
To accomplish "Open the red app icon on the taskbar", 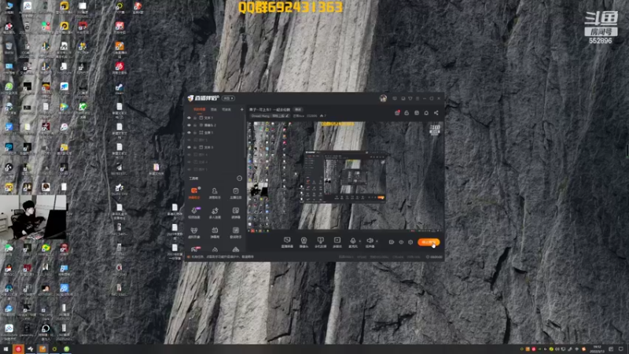I will [x=18, y=349].
